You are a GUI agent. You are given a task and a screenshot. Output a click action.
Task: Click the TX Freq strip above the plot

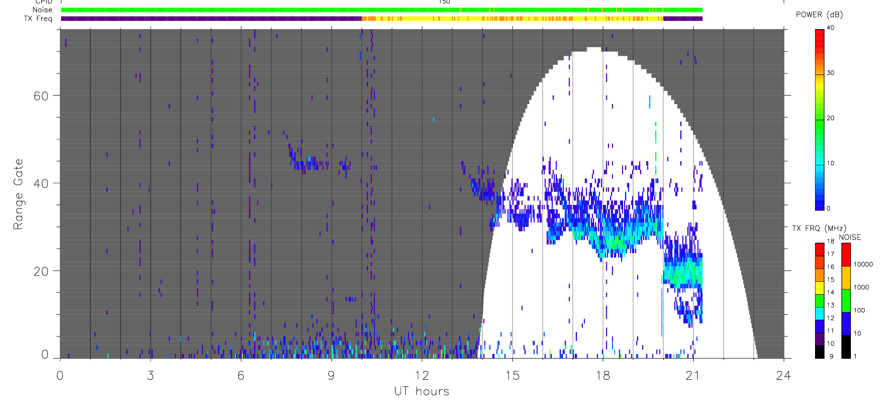tap(382, 19)
